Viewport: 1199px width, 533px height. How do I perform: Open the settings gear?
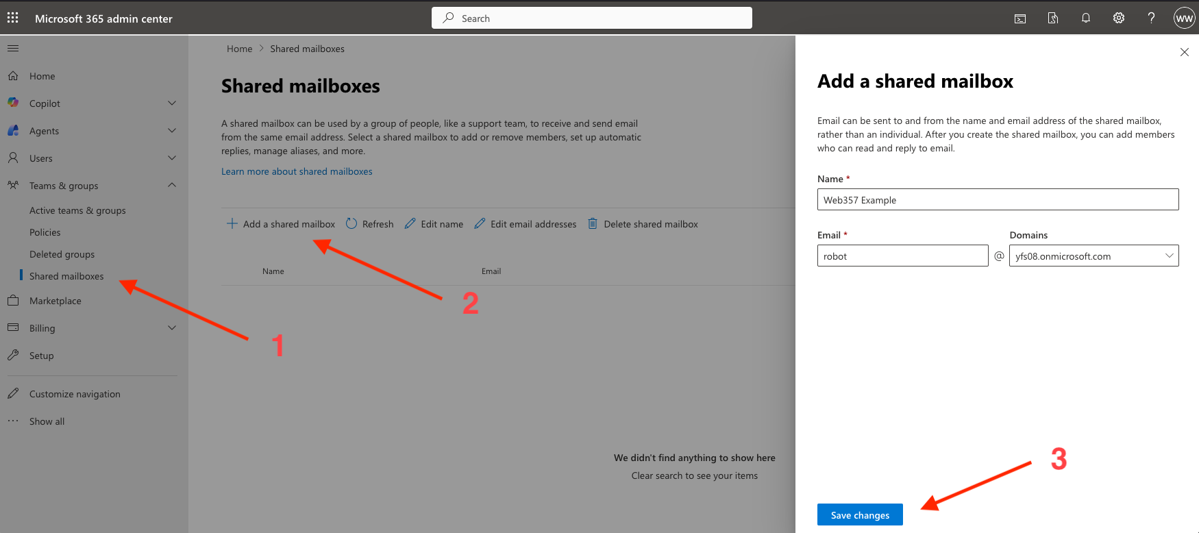pos(1119,18)
